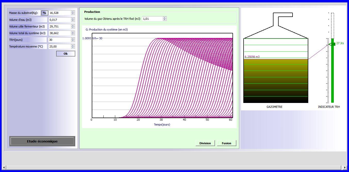Image resolution: width=349 pixels, height=172 pixels.
Task: Increase Volume d'eau with up arrow
Action: (73, 18)
